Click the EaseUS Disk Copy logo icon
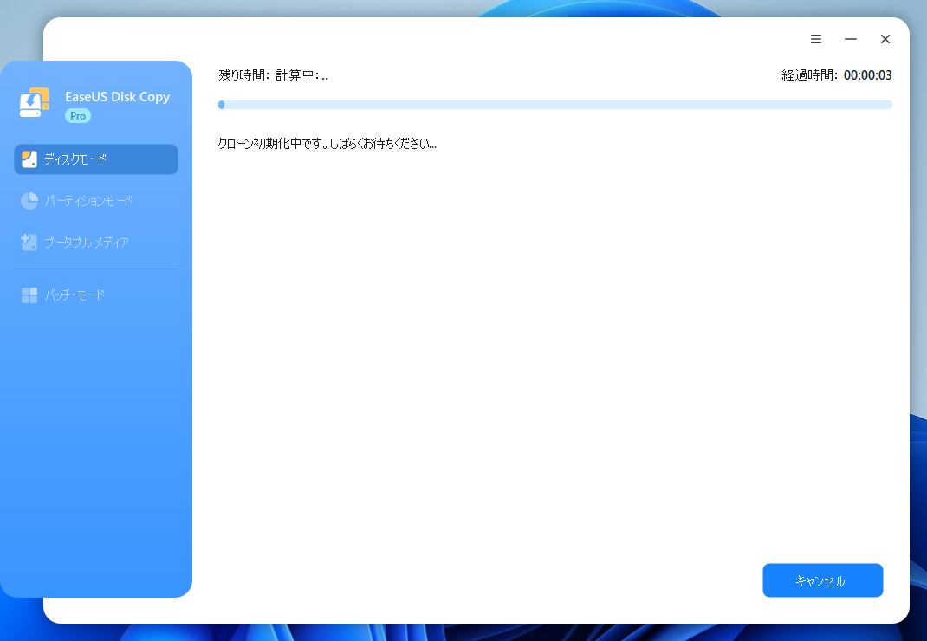The height and width of the screenshot is (641, 927). pyautogui.click(x=34, y=103)
